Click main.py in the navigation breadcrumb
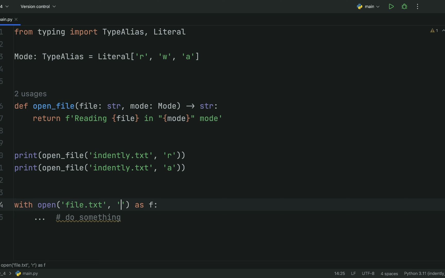445x278 pixels. click(30, 273)
